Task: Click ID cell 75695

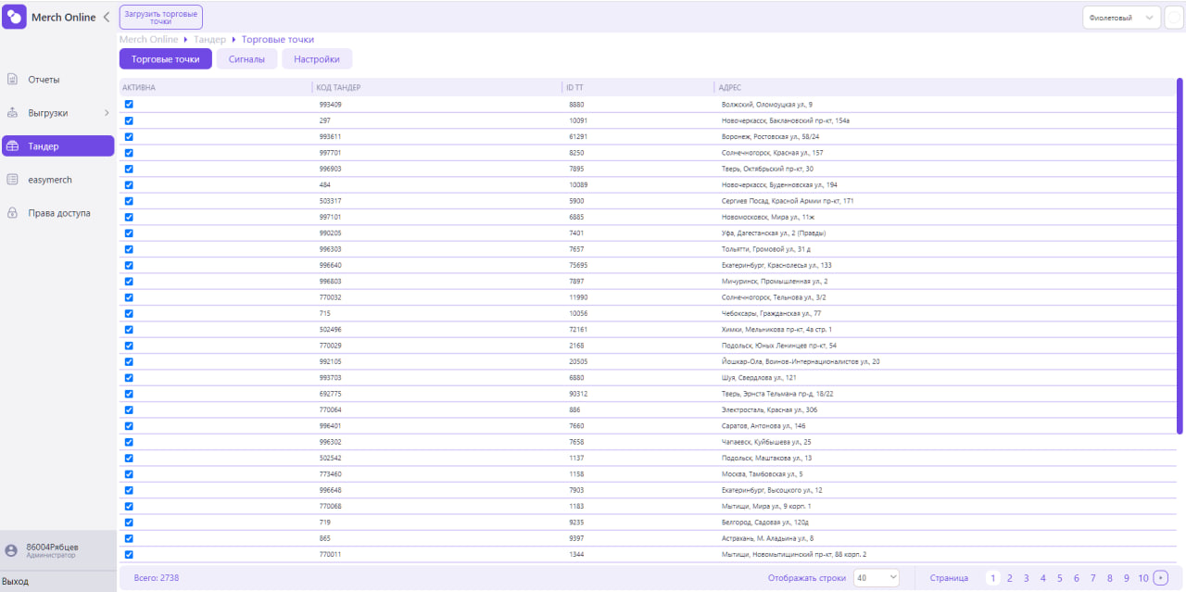Action: [578, 265]
